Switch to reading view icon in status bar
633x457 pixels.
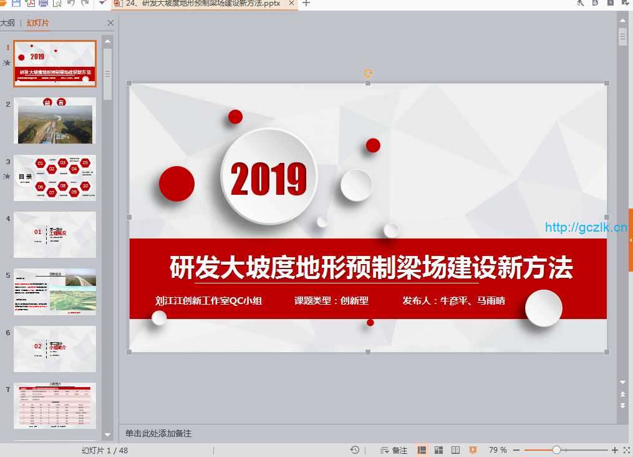coord(455,450)
